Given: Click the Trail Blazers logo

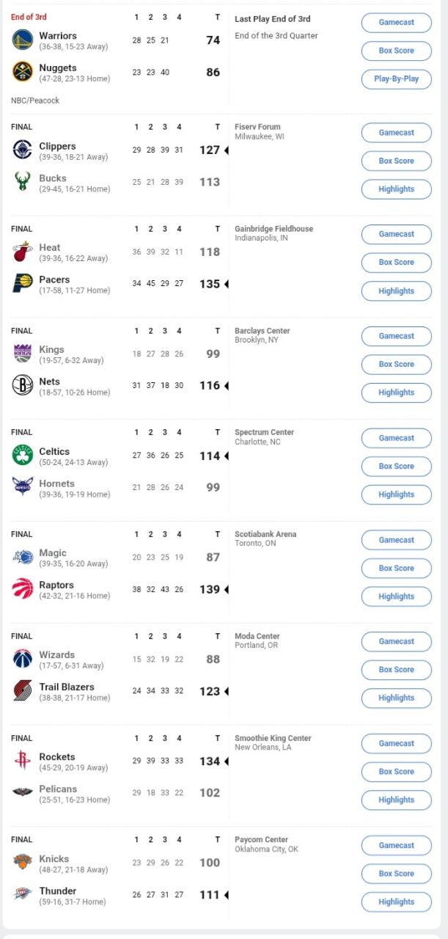Looking at the screenshot, I should 23,691.
